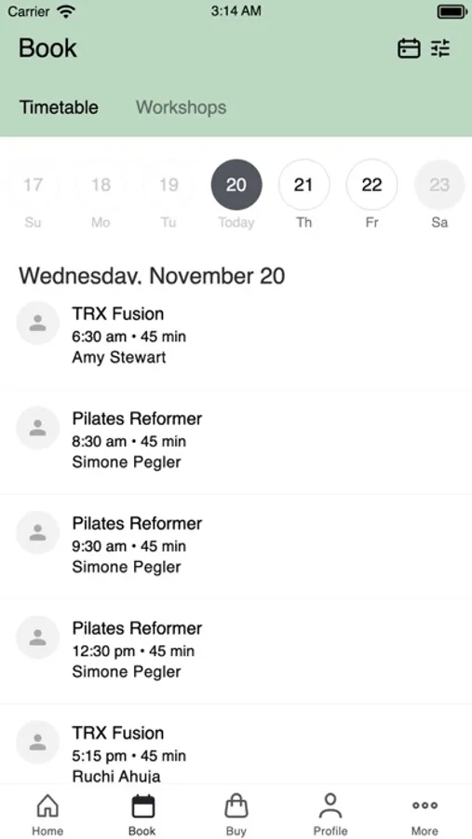Tap Amy Stewart's avatar placeholder icon
472x839 pixels.
click(x=37, y=323)
